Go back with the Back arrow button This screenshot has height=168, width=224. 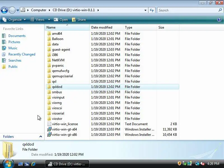(4, 10)
